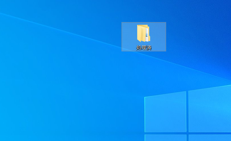This screenshot has width=231, height=141.
Task: Click the lower-right Windows logo pane on wallpaper
Action: (x=209, y=138)
